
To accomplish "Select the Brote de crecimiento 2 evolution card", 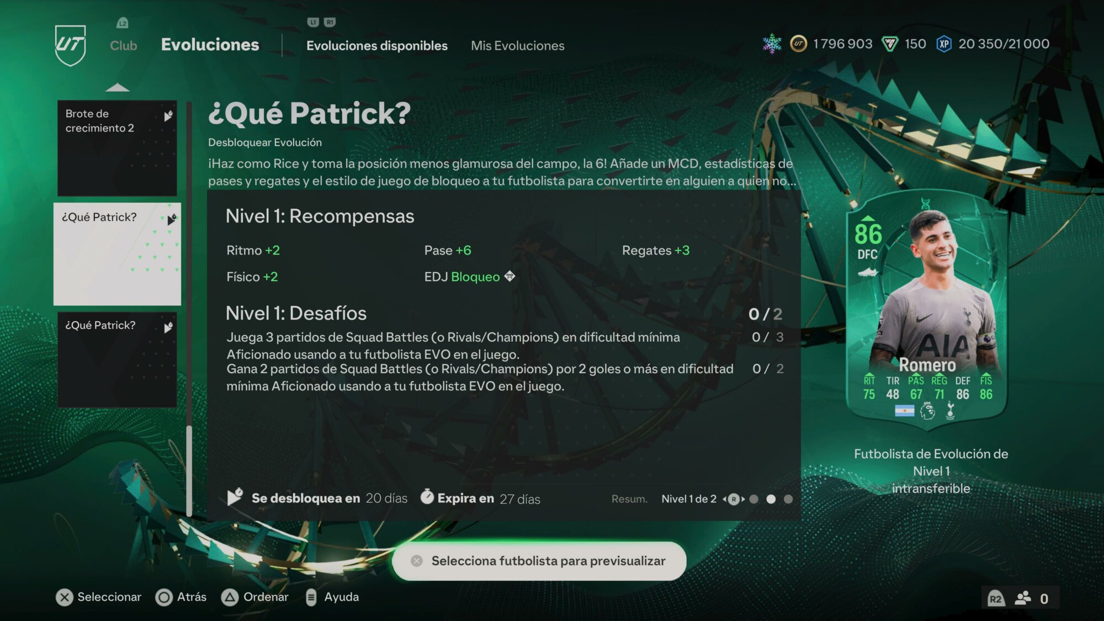I will pos(117,148).
